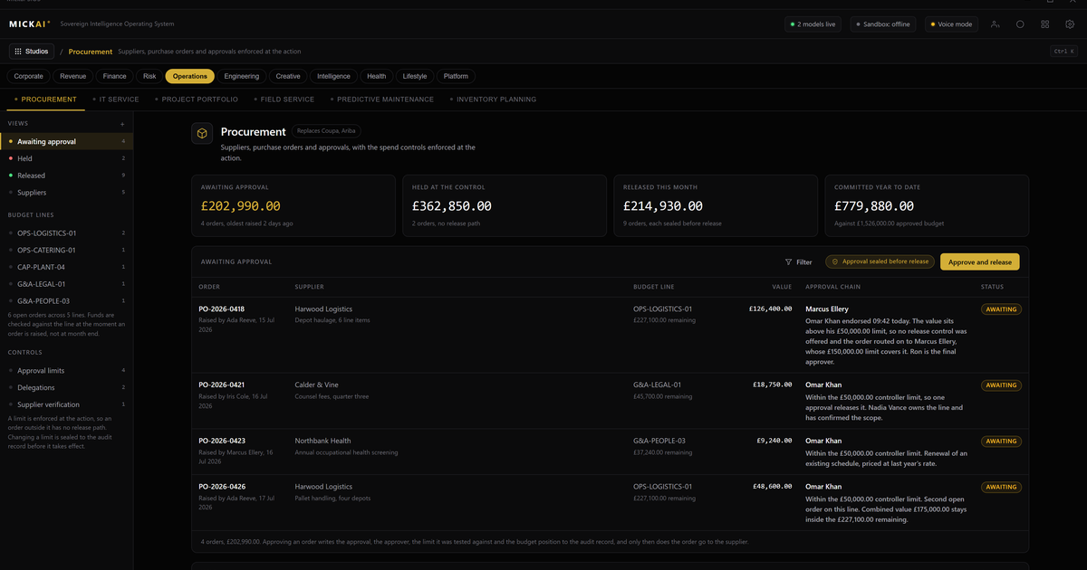Viewport: 1087px width, 570px height.
Task: Select the Risk studio tab
Action: click(x=149, y=76)
